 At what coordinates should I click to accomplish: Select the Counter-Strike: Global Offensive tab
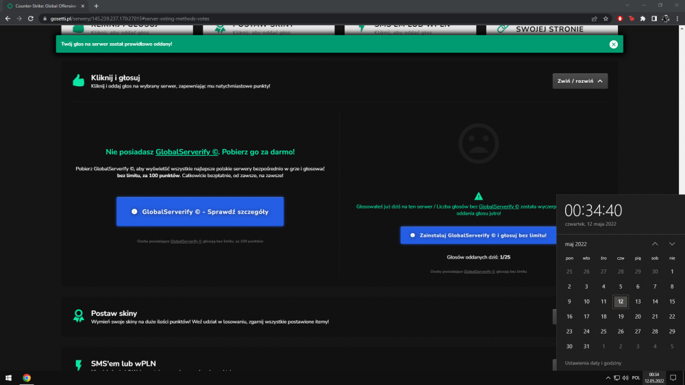coord(45,6)
